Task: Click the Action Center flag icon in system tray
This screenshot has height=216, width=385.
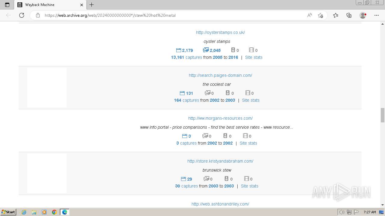Action: pos(357,212)
